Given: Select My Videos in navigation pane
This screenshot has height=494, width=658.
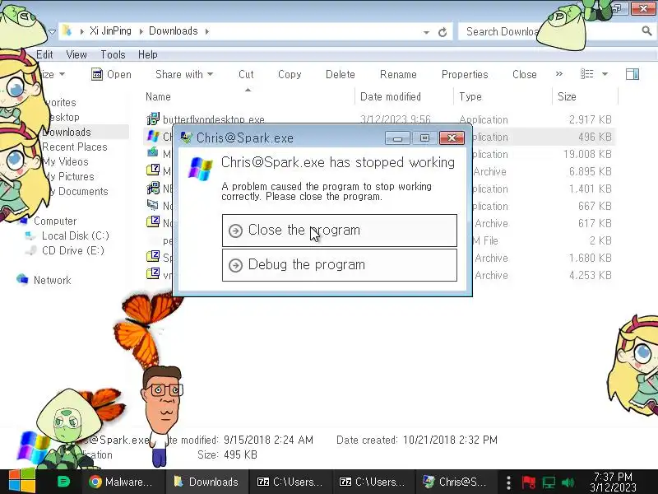Looking at the screenshot, I should click(66, 161).
